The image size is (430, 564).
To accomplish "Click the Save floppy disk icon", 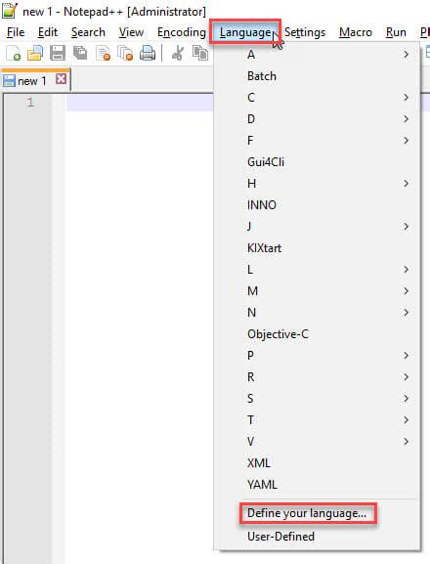I will [x=58, y=53].
